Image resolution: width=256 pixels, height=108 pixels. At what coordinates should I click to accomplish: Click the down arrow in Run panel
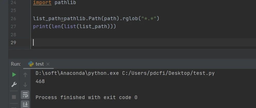click(25, 85)
